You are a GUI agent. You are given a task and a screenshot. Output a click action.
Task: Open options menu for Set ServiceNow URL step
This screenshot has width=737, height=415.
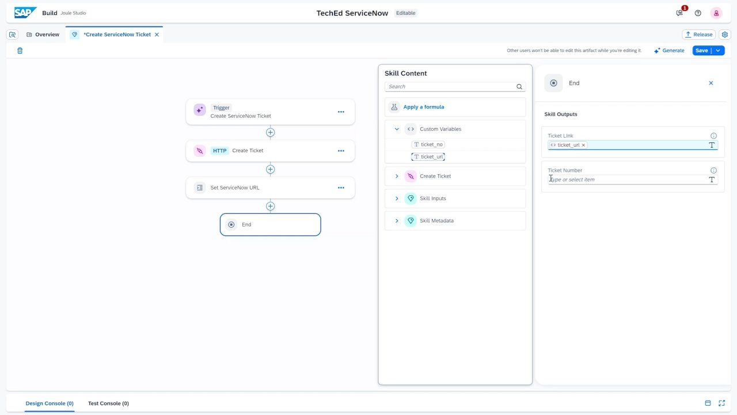tap(341, 188)
